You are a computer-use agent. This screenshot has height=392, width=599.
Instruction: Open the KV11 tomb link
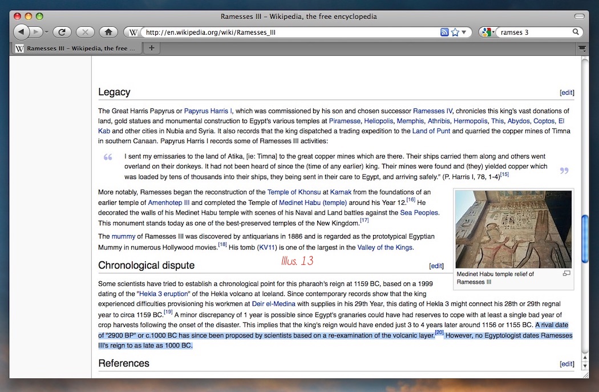pos(267,247)
